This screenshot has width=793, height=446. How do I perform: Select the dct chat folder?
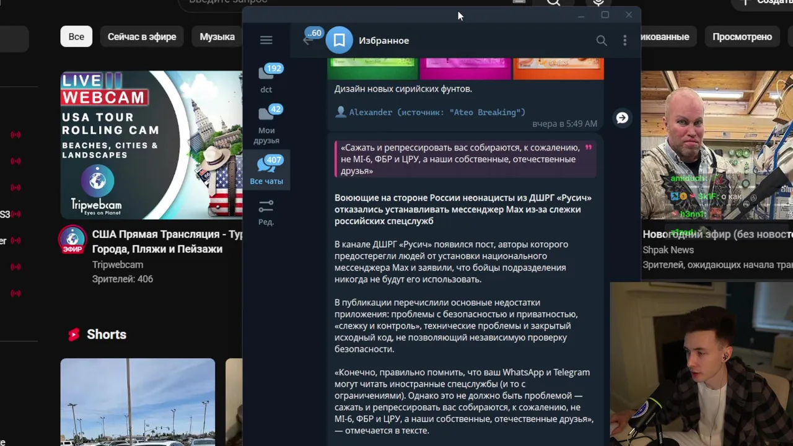(266, 79)
